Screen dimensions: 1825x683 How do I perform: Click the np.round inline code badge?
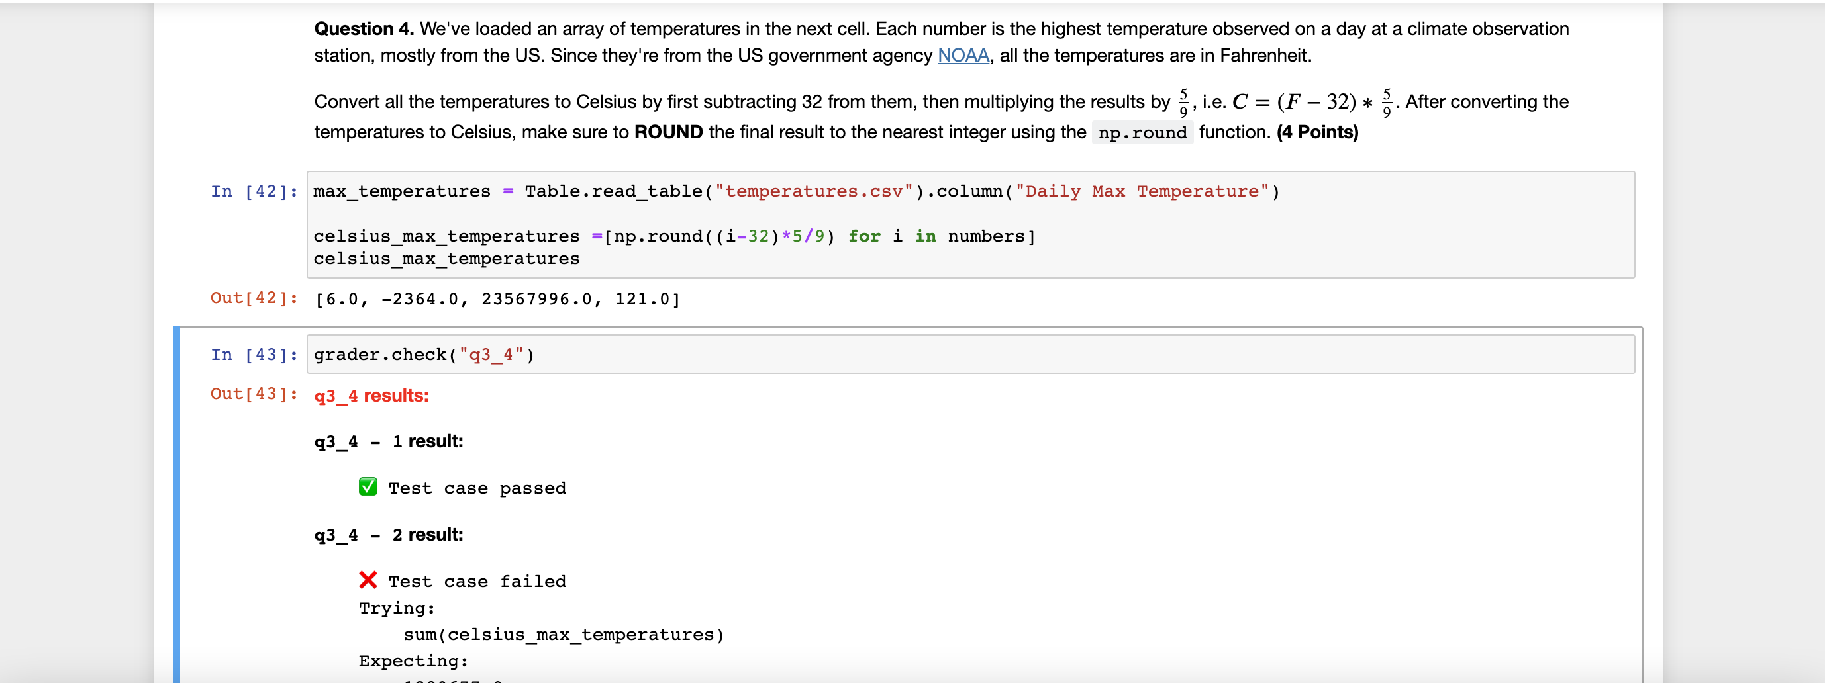click(1142, 133)
